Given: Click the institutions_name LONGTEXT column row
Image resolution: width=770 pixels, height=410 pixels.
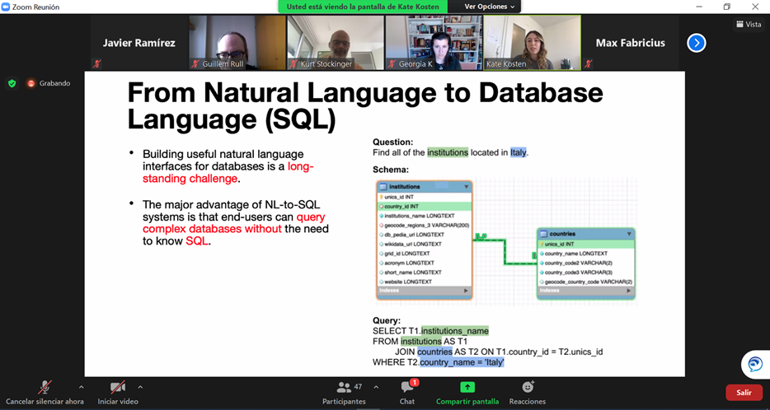Looking at the screenshot, I should 425,216.
